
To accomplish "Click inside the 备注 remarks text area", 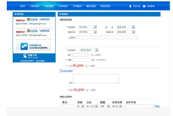I will [x=96, y=78].
